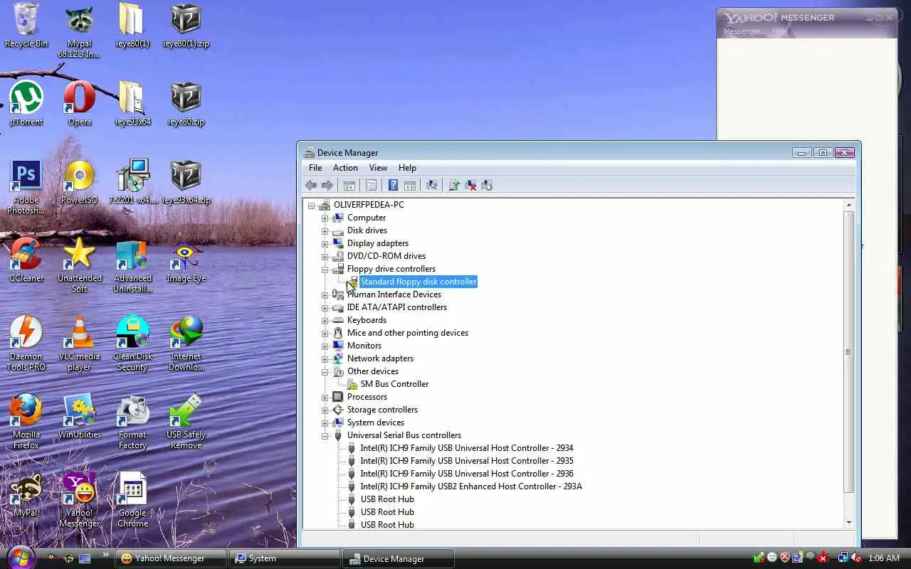Expand the Disk drives node

[325, 230]
